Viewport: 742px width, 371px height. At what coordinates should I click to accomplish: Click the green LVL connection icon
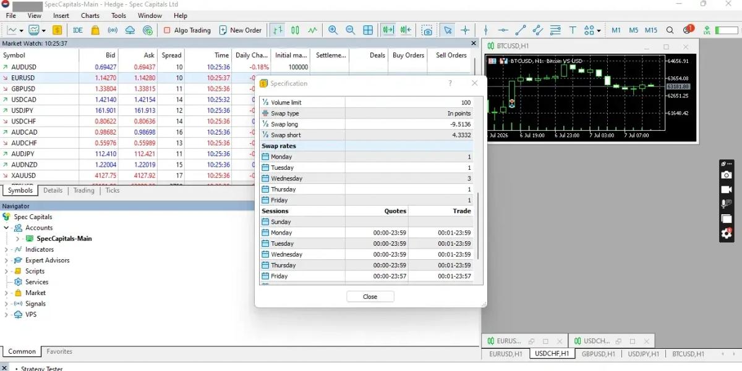(707, 30)
